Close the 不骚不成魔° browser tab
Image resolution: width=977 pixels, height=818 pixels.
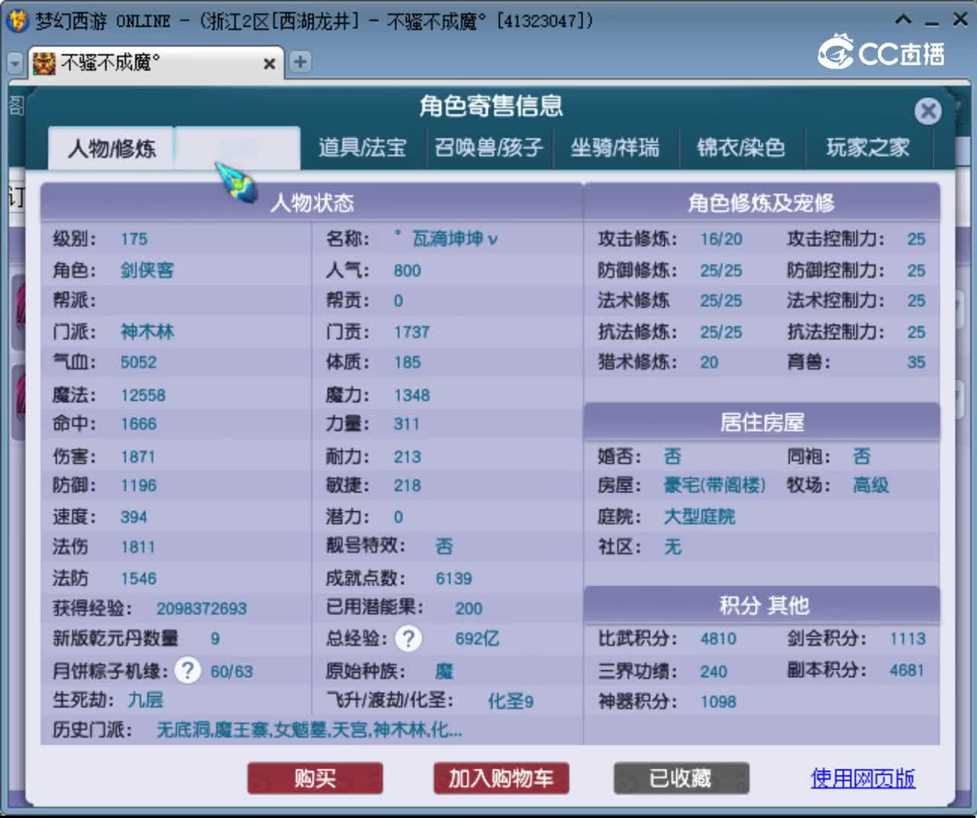coord(269,64)
